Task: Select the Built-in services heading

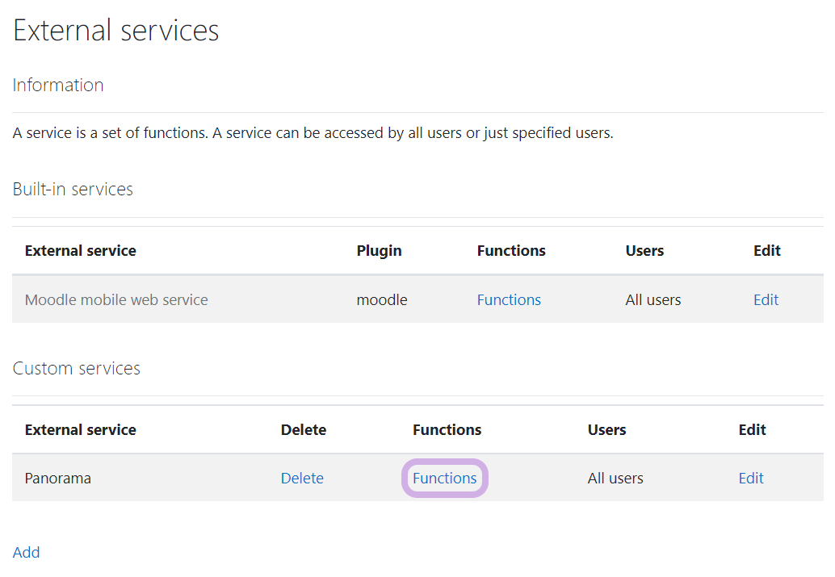Action: point(73,190)
